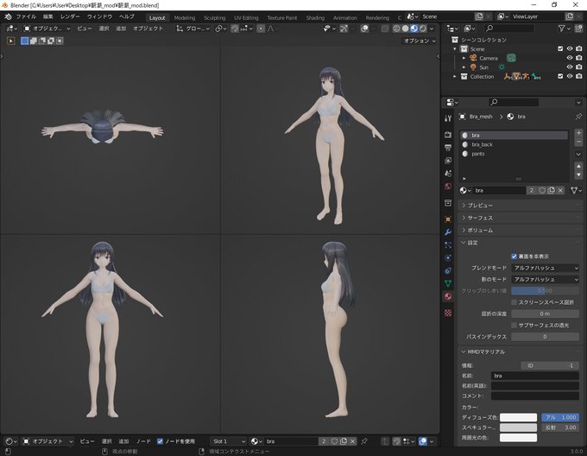
Task: Open the Material properties tab icon
Action: coord(448,296)
